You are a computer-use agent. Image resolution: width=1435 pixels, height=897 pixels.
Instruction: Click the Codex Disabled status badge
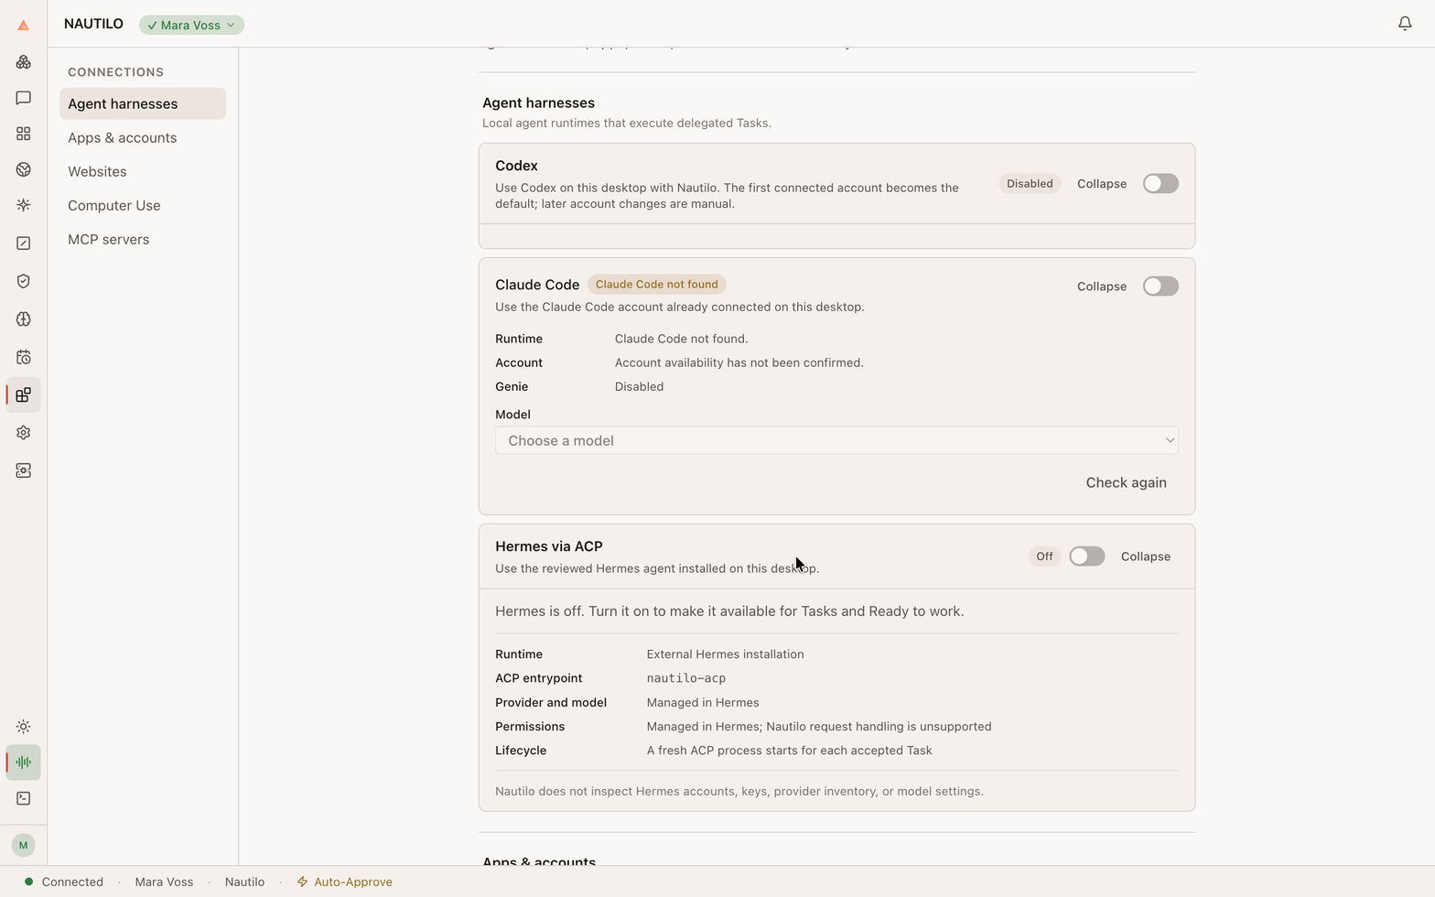[x=1030, y=184]
